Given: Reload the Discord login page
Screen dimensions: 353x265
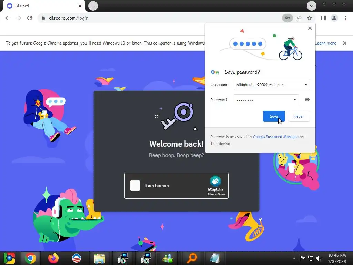Looking at the screenshot, I should [x=30, y=18].
